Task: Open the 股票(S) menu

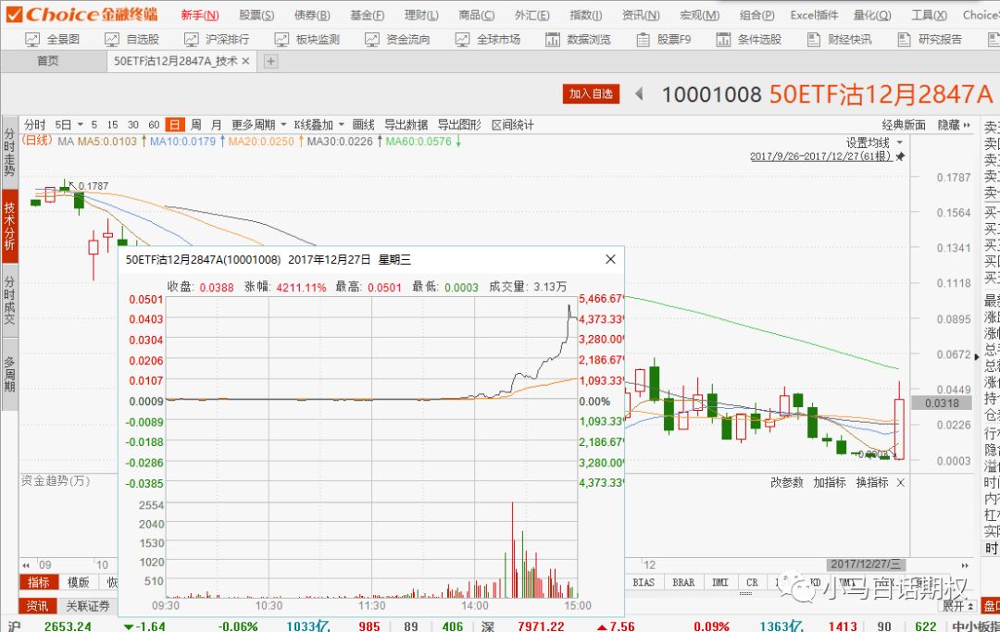Action: 256,15
